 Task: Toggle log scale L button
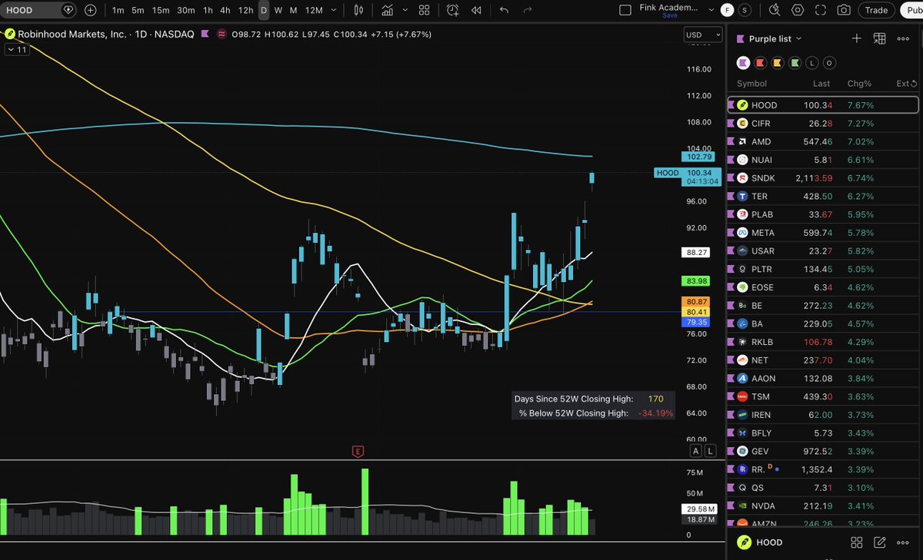click(x=710, y=451)
